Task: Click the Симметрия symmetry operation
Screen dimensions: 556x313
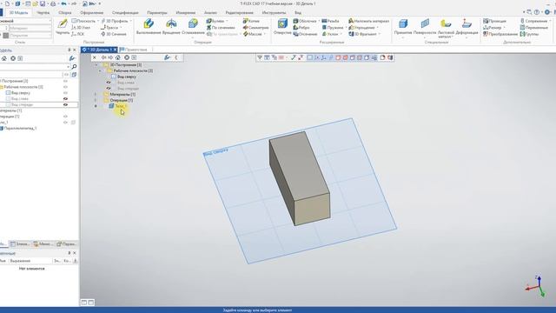Action: pos(255,27)
